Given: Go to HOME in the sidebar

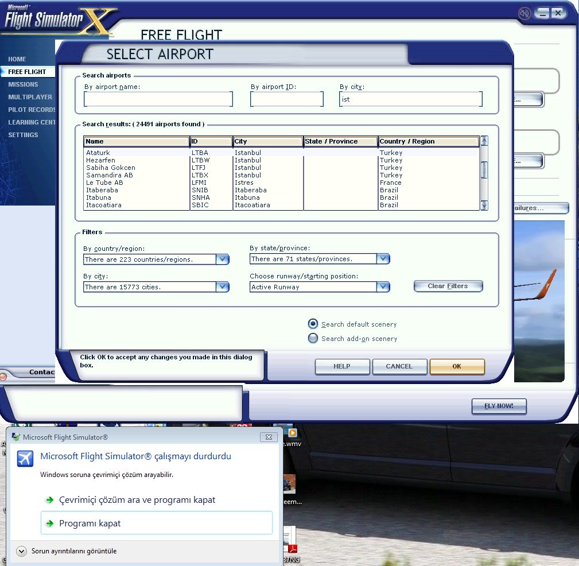Looking at the screenshot, I should pyautogui.click(x=17, y=59).
